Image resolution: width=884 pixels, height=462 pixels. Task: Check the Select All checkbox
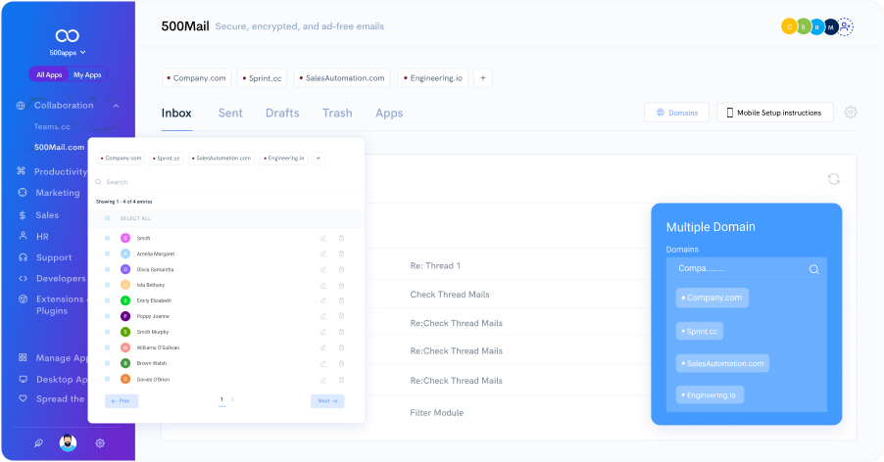[107, 218]
